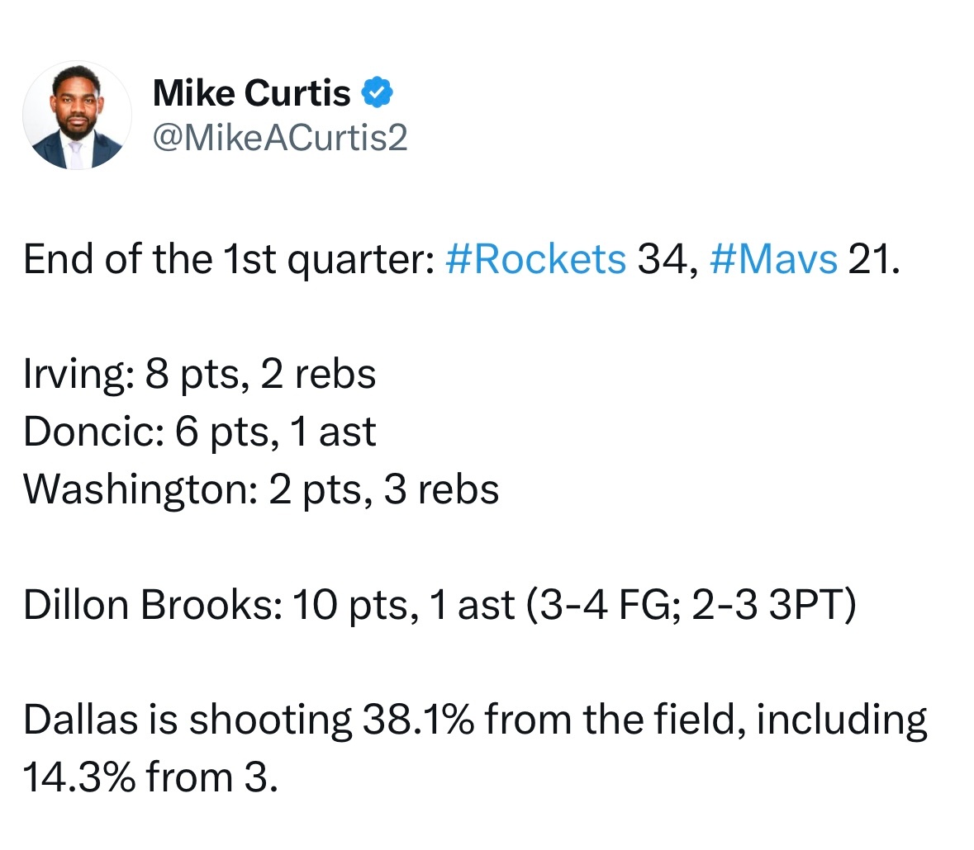The width and height of the screenshot is (974, 850).
Task: Click the "(3-4 FG; 2-3 3PT)" shooting text
Action: 691,605
